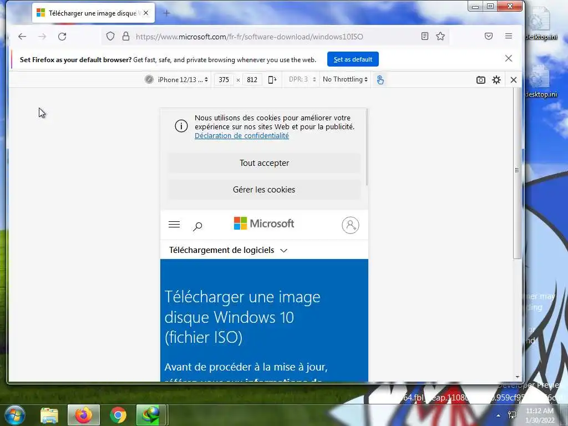The width and height of the screenshot is (568, 426).
Task: Open the Firefox application menu
Action: (x=509, y=36)
